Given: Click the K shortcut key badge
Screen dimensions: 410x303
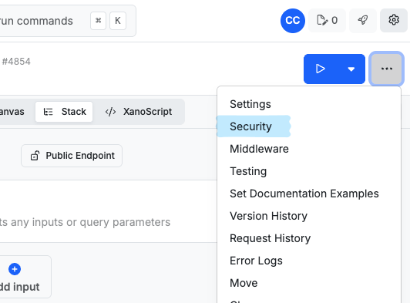Looking at the screenshot, I should 118,21.
